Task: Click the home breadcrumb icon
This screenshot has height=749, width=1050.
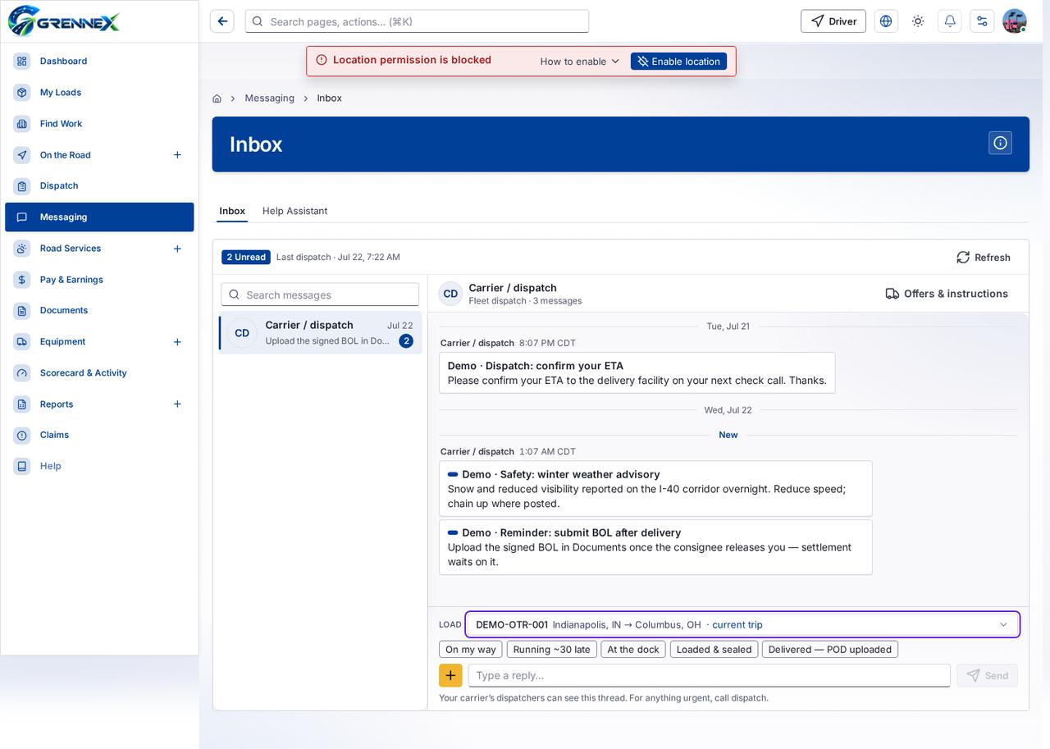Action: tap(217, 98)
